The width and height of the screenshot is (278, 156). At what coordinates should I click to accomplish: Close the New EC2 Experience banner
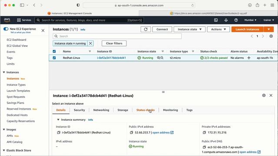tap(43, 31)
